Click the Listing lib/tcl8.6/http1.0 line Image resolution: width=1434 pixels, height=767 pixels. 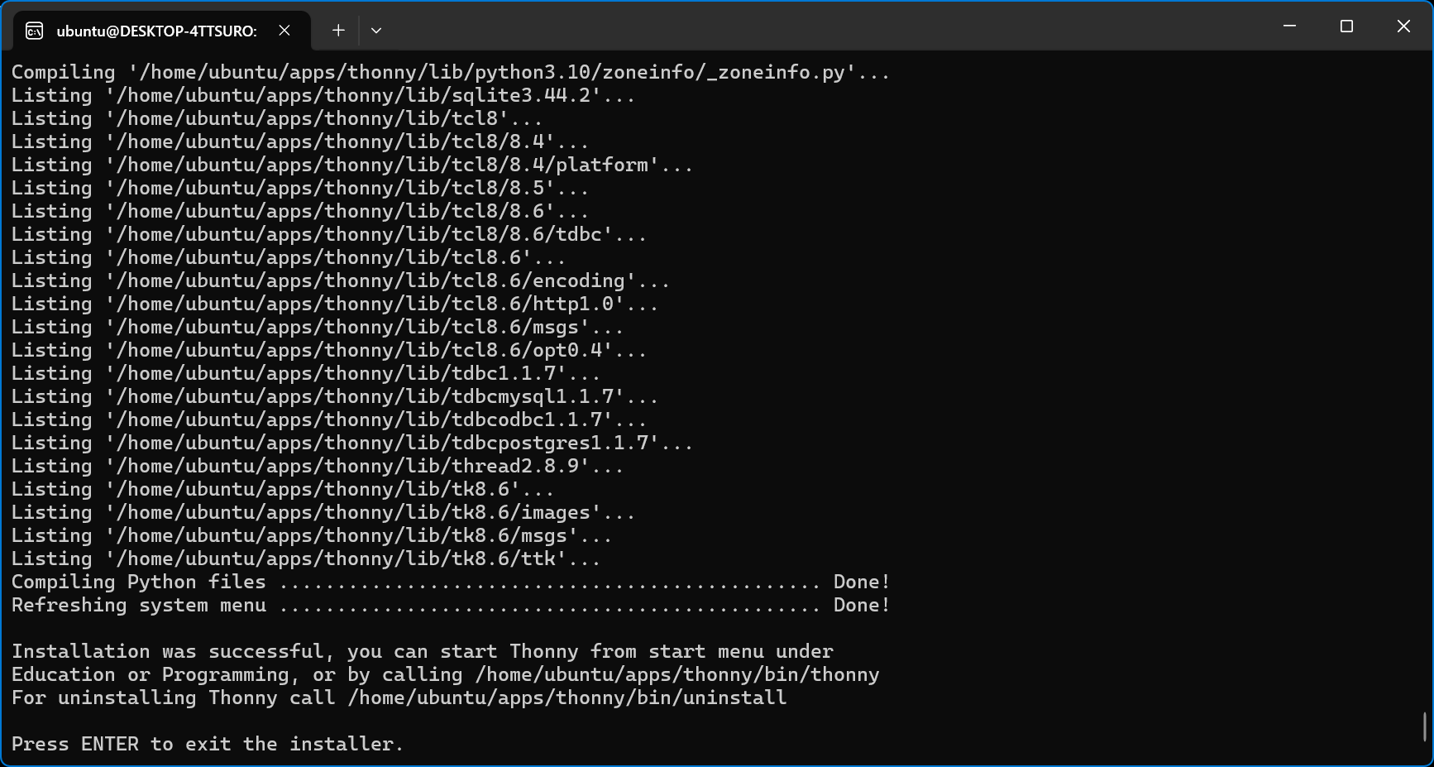(x=335, y=304)
